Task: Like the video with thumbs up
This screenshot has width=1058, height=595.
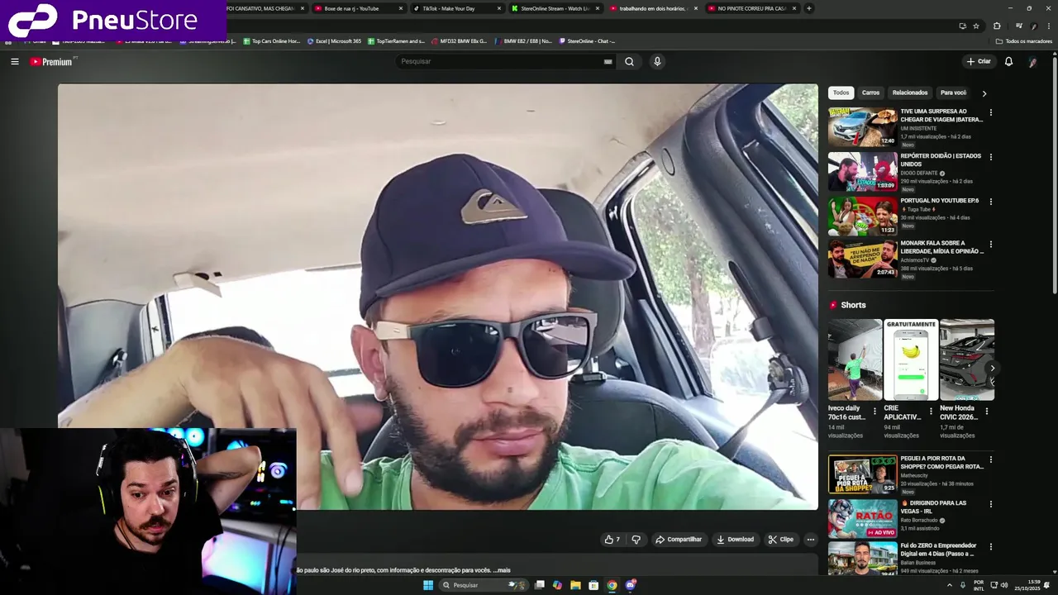Action: click(x=612, y=539)
